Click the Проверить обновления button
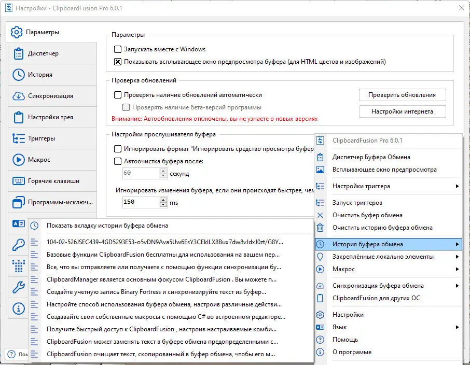 pyautogui.click(x=402, y=95)
